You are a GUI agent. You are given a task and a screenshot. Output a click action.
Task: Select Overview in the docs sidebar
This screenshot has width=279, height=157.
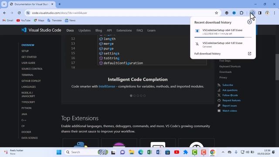(28, 45)
